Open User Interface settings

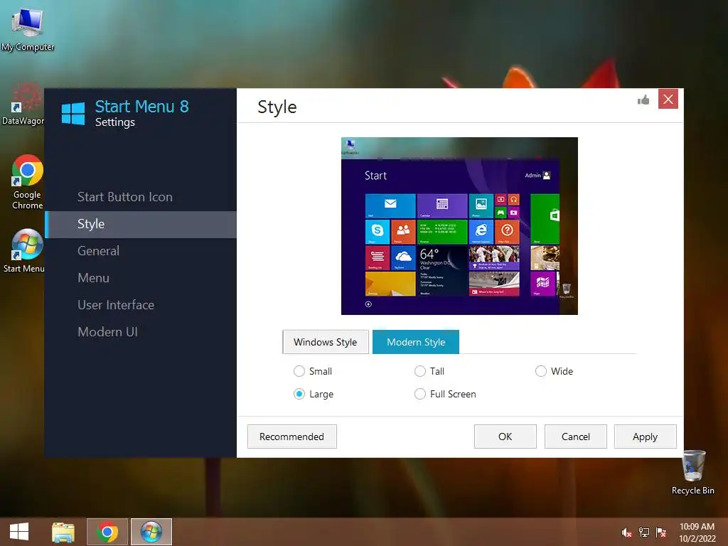tap(116, 304)
